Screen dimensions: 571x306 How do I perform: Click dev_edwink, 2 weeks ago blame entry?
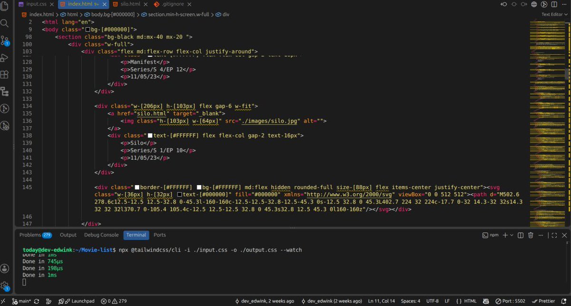[x=265, y=301]
